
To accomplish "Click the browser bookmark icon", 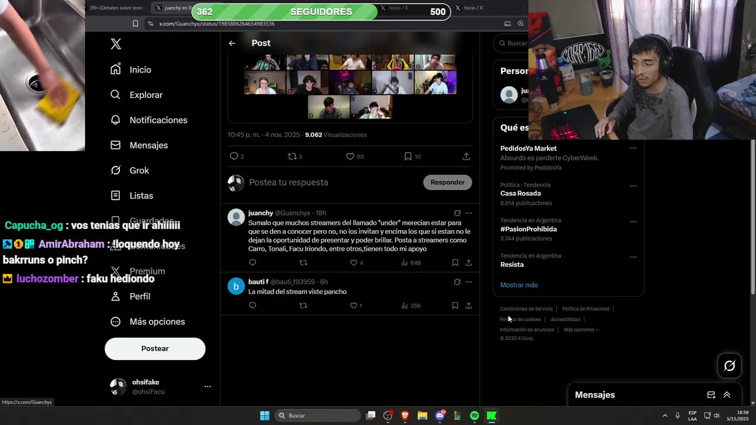I will (x=135, y=24).
